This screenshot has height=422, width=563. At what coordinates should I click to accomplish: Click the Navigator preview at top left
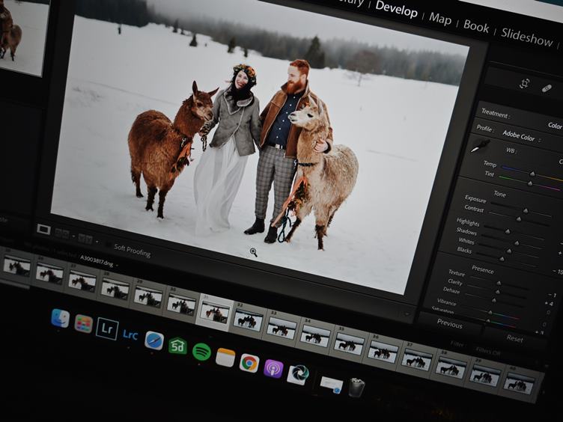tap(22, 36)
